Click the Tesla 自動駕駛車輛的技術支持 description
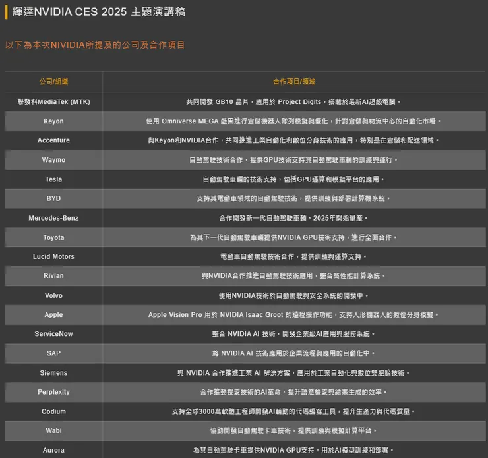488x458 pixels. (x=293, y=179)
